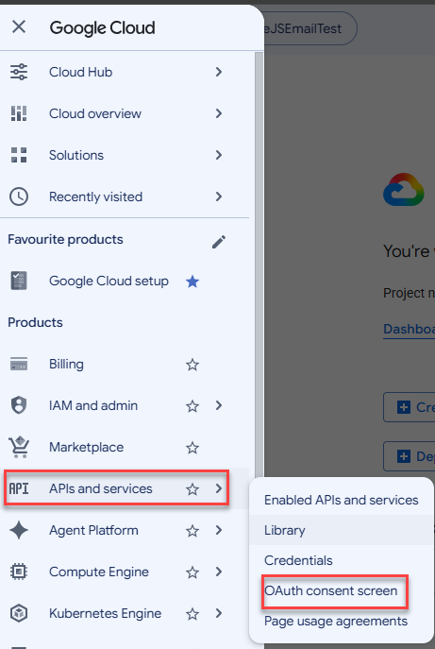Open the Cloud Hub menu label
Screen dimensions: 435x649
(x=80, y=72)
